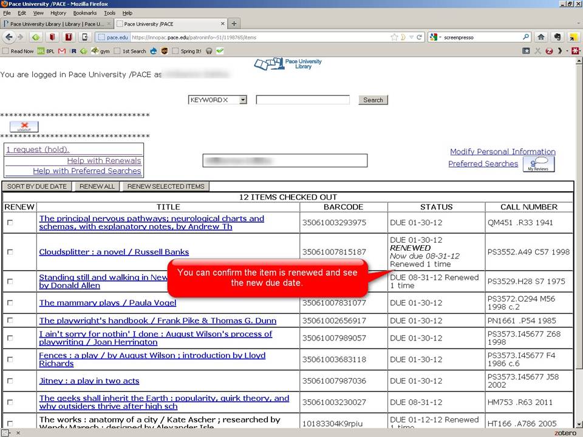Image resolution: width=583 pixels, height=437 pixels.
Task: Open the Edit menu
Action: point(22,13)
